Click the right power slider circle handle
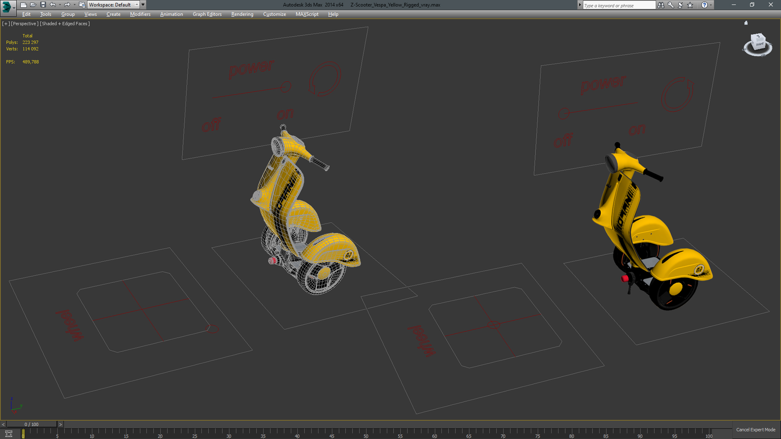The width and height of the screenshot is (781, 439). click(563, 113)
